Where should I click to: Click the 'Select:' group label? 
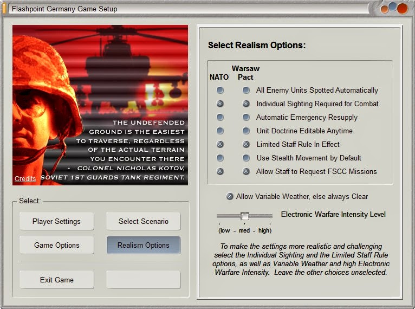(x=30, y=201)
